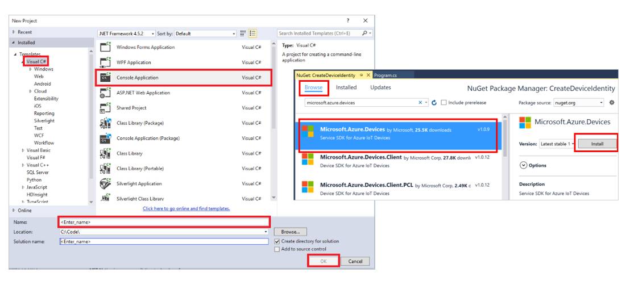The image size is (622, 285).
Task: Select the Python tree item
Action: click(34, 180)
